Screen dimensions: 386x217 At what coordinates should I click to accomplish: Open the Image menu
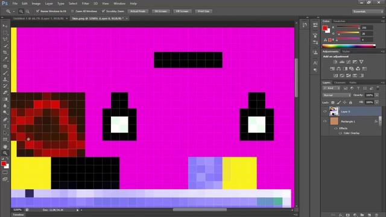point(36,4)
